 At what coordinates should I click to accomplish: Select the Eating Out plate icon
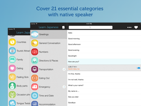pyautogui.click(x=35, y=78)
